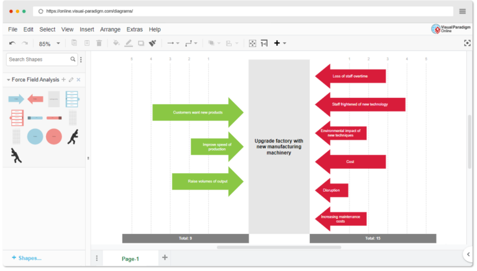Select the red left-arrow shape in the palette

coord(35,99)
